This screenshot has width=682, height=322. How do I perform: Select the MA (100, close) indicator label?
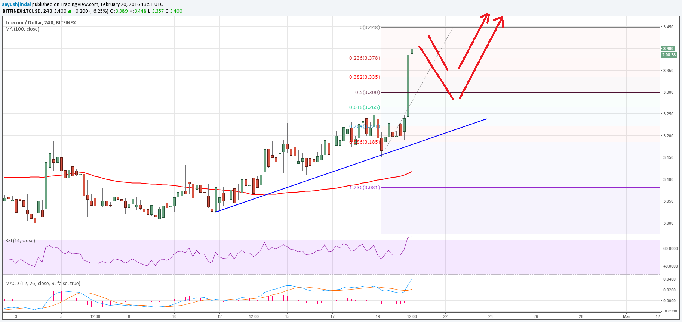22,29
